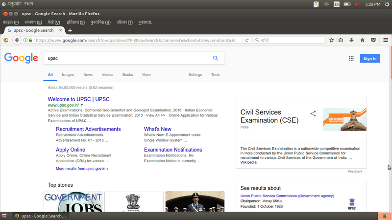Screen dimensions: 392x220
Task: Open a new tab with plus icon
Action: 70,30
